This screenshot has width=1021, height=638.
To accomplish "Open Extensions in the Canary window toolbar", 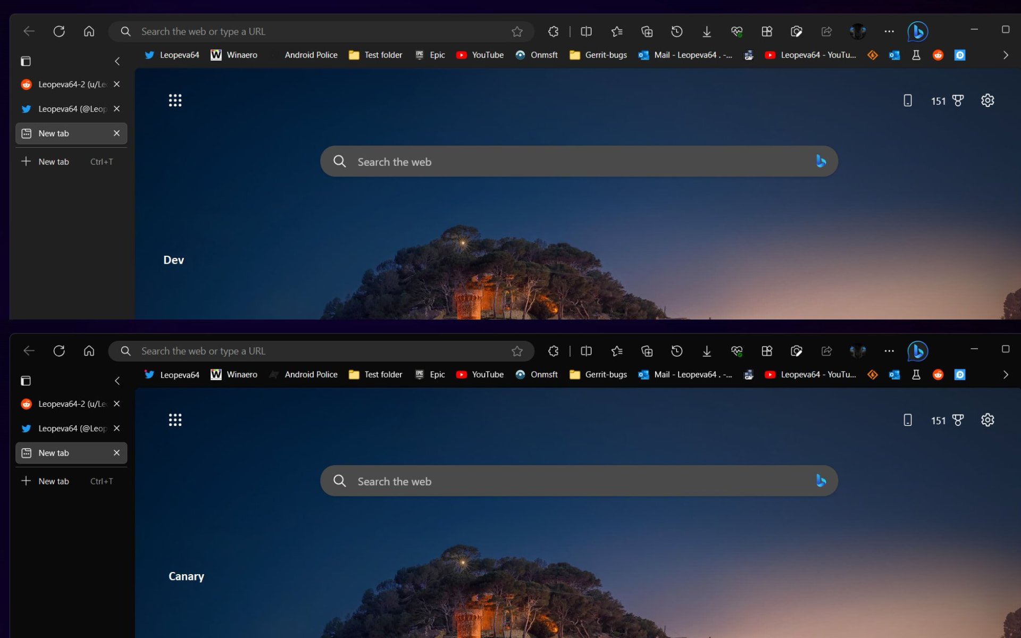I will pos(553,351).
